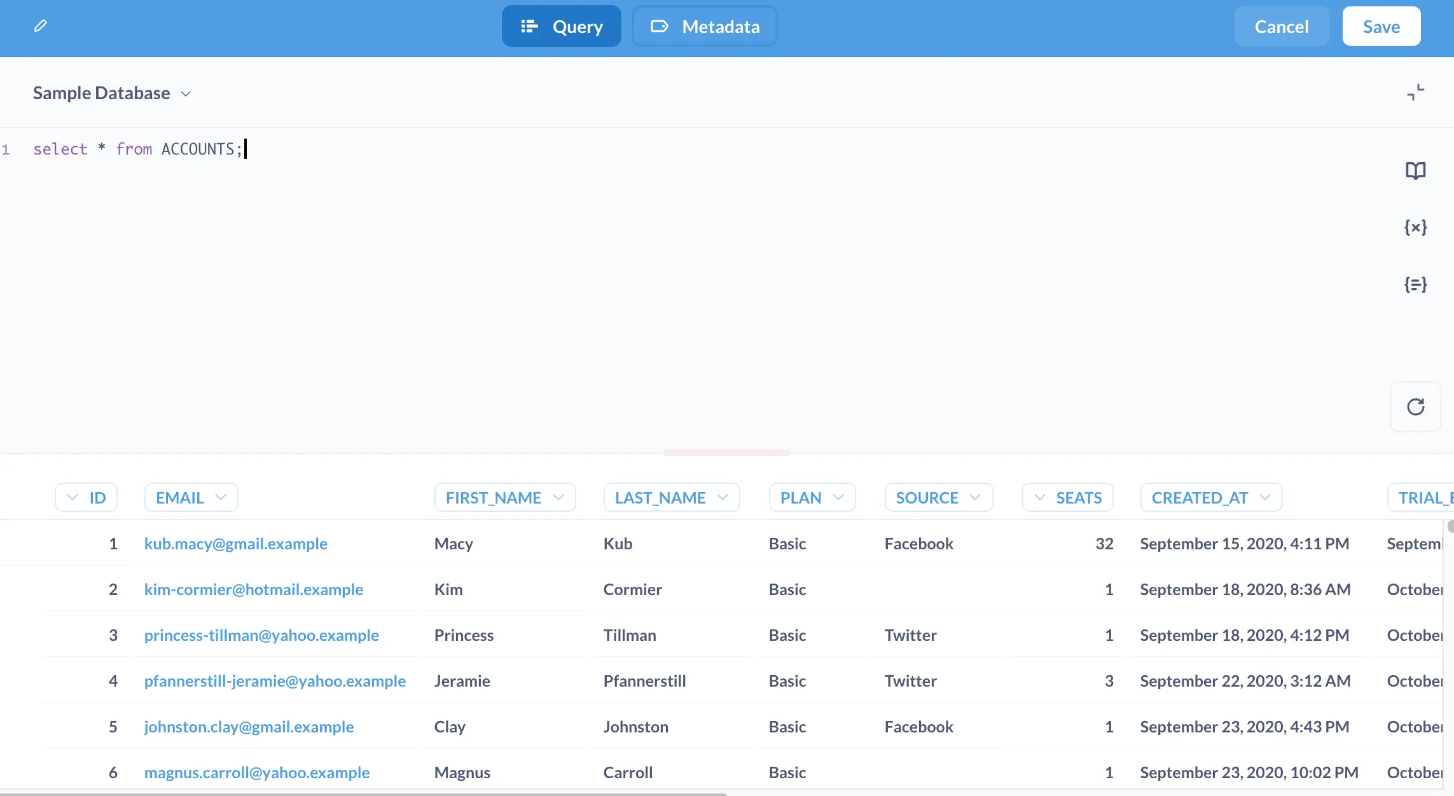The height and width of the screenshot is (796, 1454).
Task: Collapse the editor with the contract icon
Action: coord(1415,93)
